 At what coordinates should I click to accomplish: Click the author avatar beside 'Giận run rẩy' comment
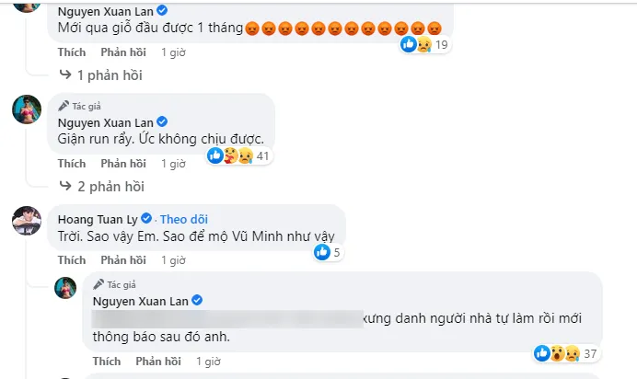pyautogui.click(x=27, y=109)
